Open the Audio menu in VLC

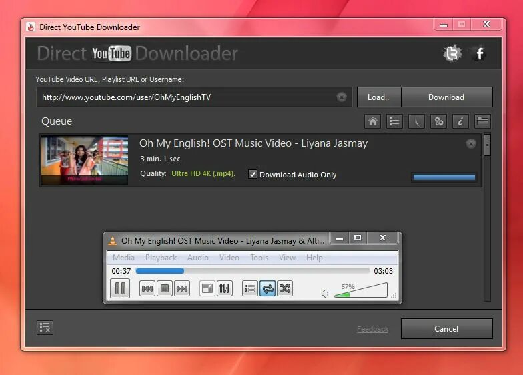tap(197, 257)
